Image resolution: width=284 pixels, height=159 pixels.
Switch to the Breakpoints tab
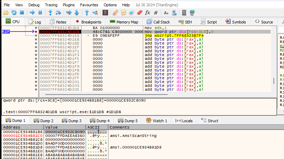pyautogui.click(x=88, y=22)
